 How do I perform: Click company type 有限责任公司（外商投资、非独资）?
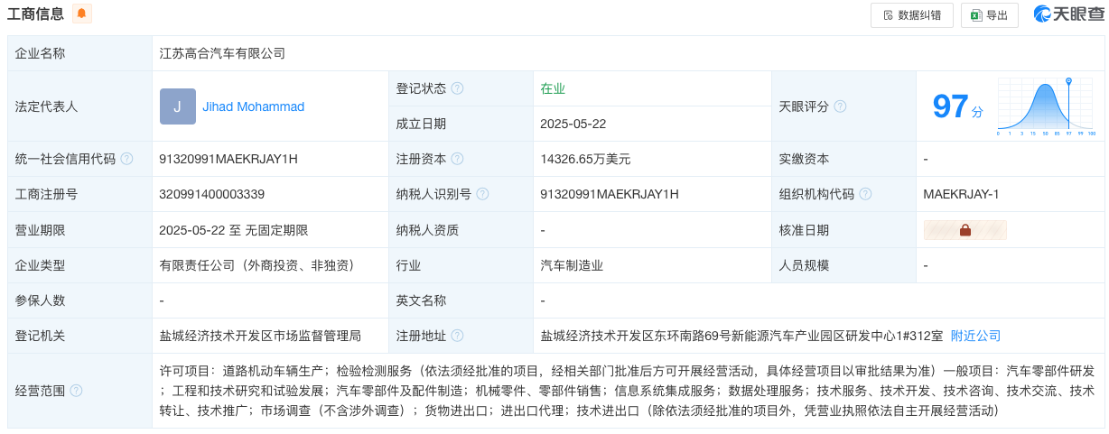click(256, 265)
